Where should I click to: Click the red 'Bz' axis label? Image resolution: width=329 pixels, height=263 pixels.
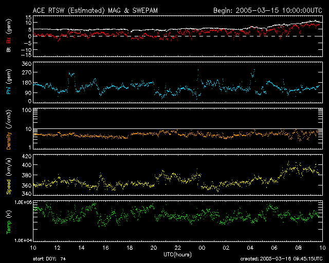pos(9,41)
